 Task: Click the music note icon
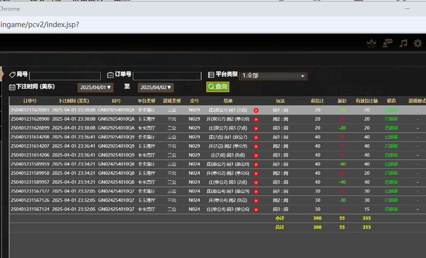(403, 43)
